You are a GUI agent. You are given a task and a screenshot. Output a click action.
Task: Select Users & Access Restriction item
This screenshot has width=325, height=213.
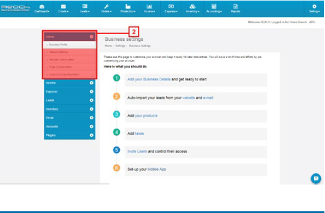69,74
